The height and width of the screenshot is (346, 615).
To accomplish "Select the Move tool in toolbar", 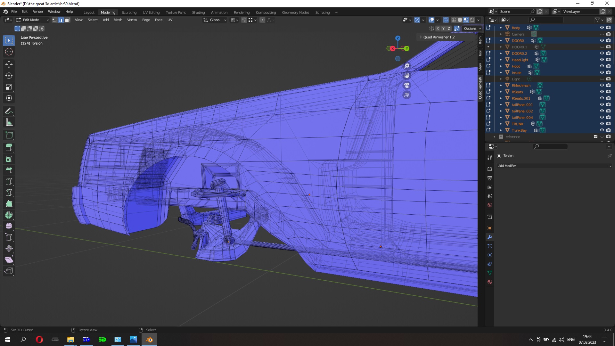I will [9, 64].
